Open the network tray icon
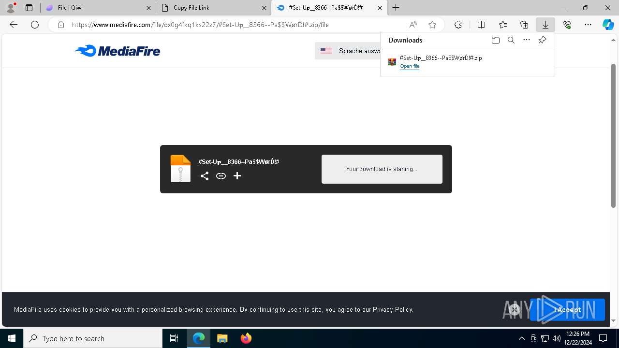The image size is (619, 348). pos(545,338)
